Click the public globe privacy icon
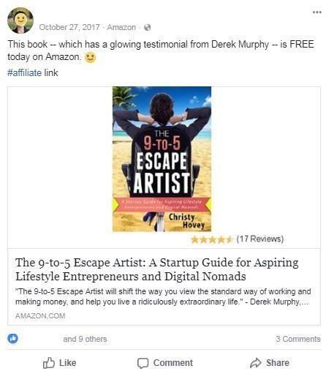The height and width of the screenshot is (374, 326). click(147, 27)
